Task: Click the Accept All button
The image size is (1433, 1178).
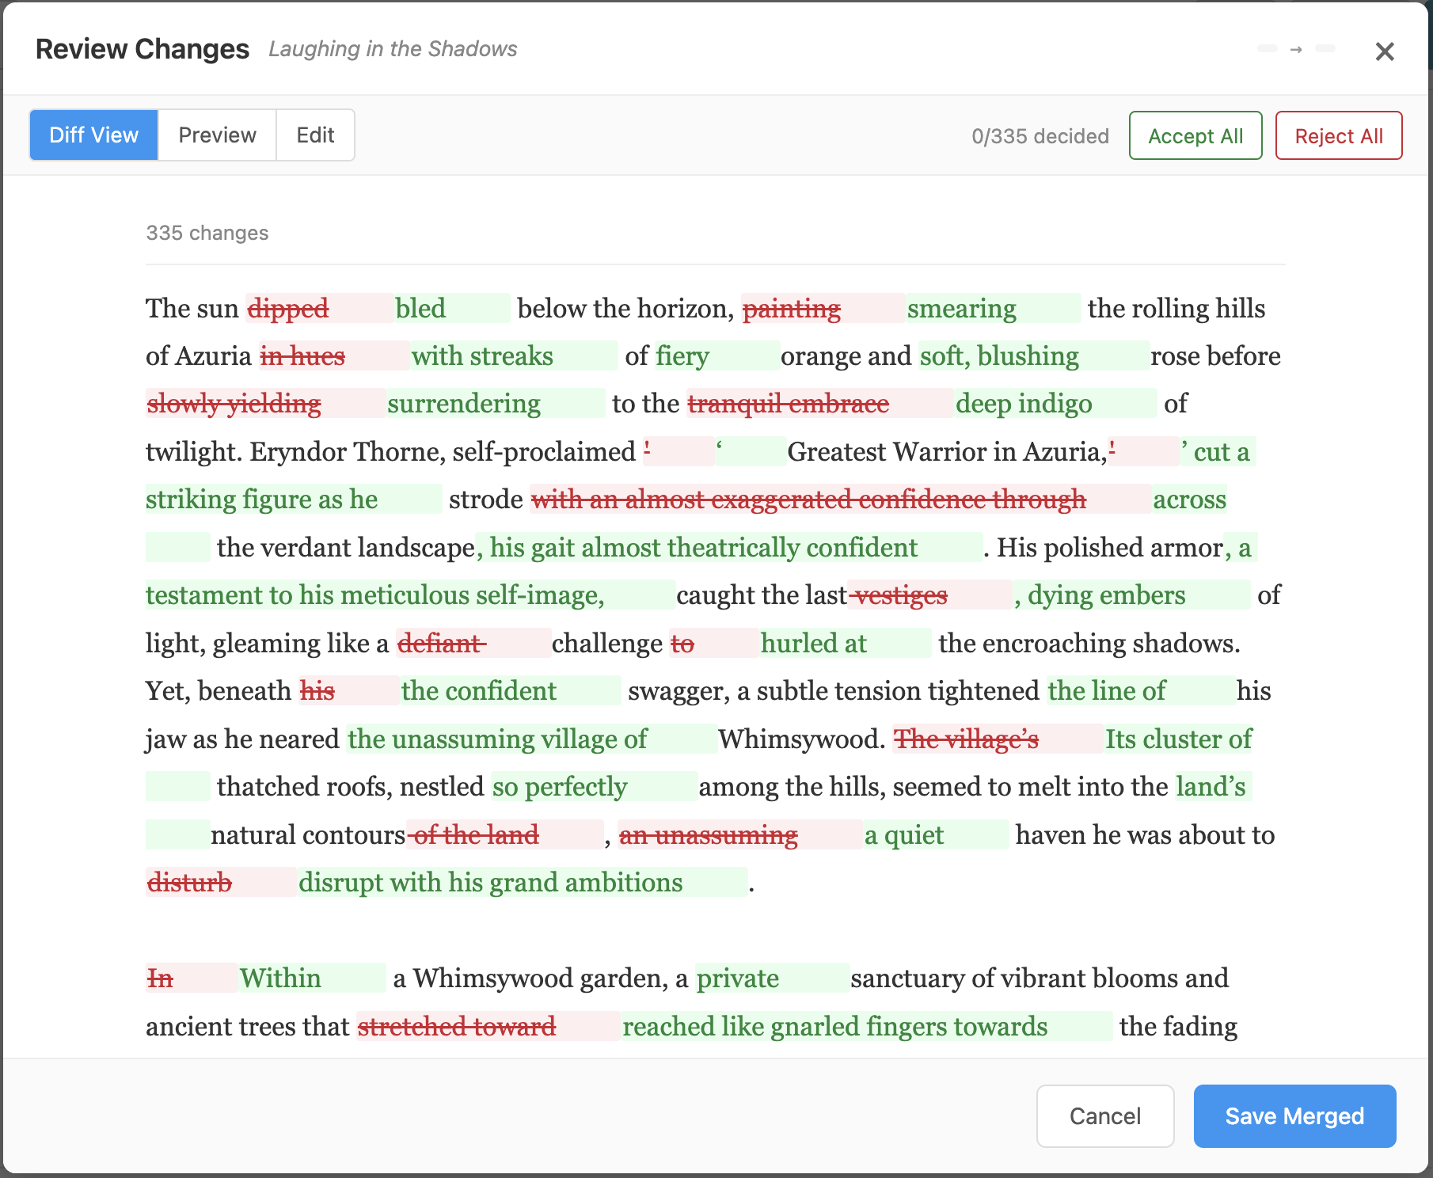Action: [x=1195, y=136]
